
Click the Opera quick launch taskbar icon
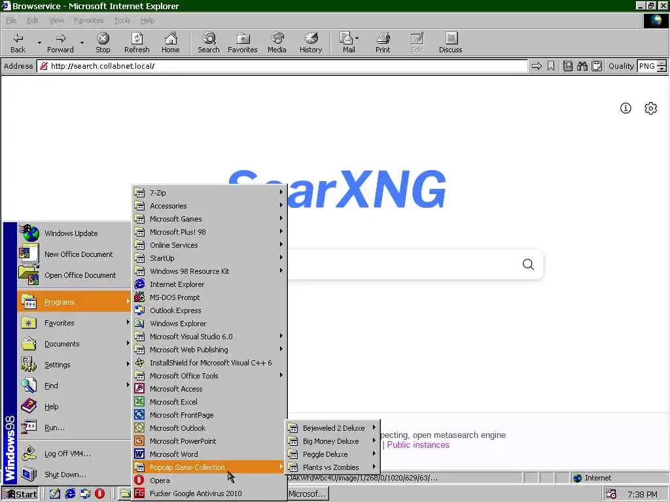click(99, 494)
